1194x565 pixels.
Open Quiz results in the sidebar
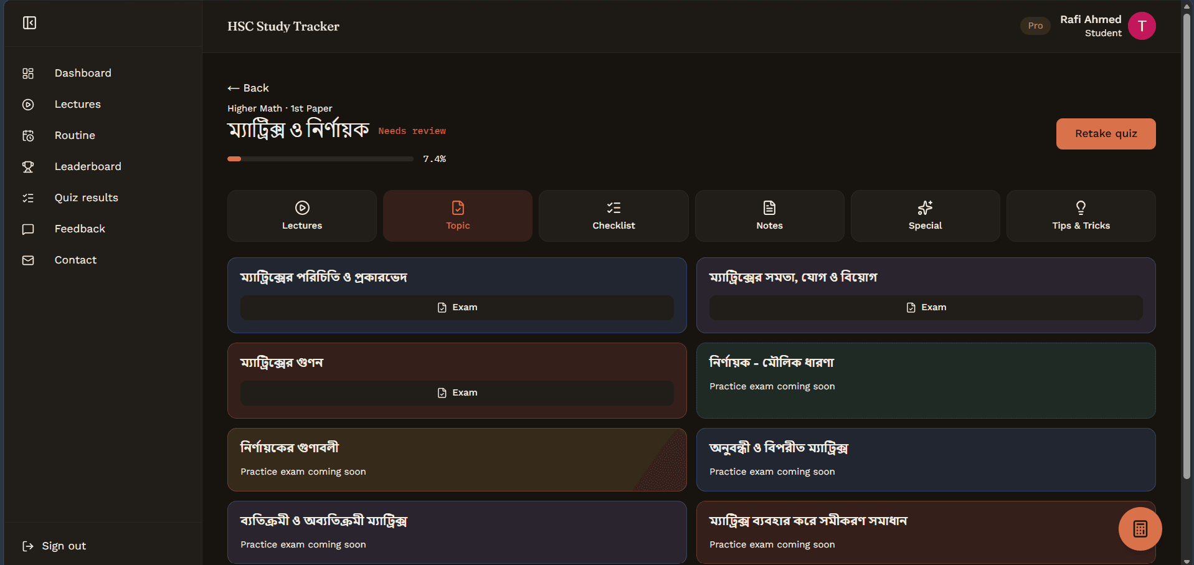click(x=86, y=198)
